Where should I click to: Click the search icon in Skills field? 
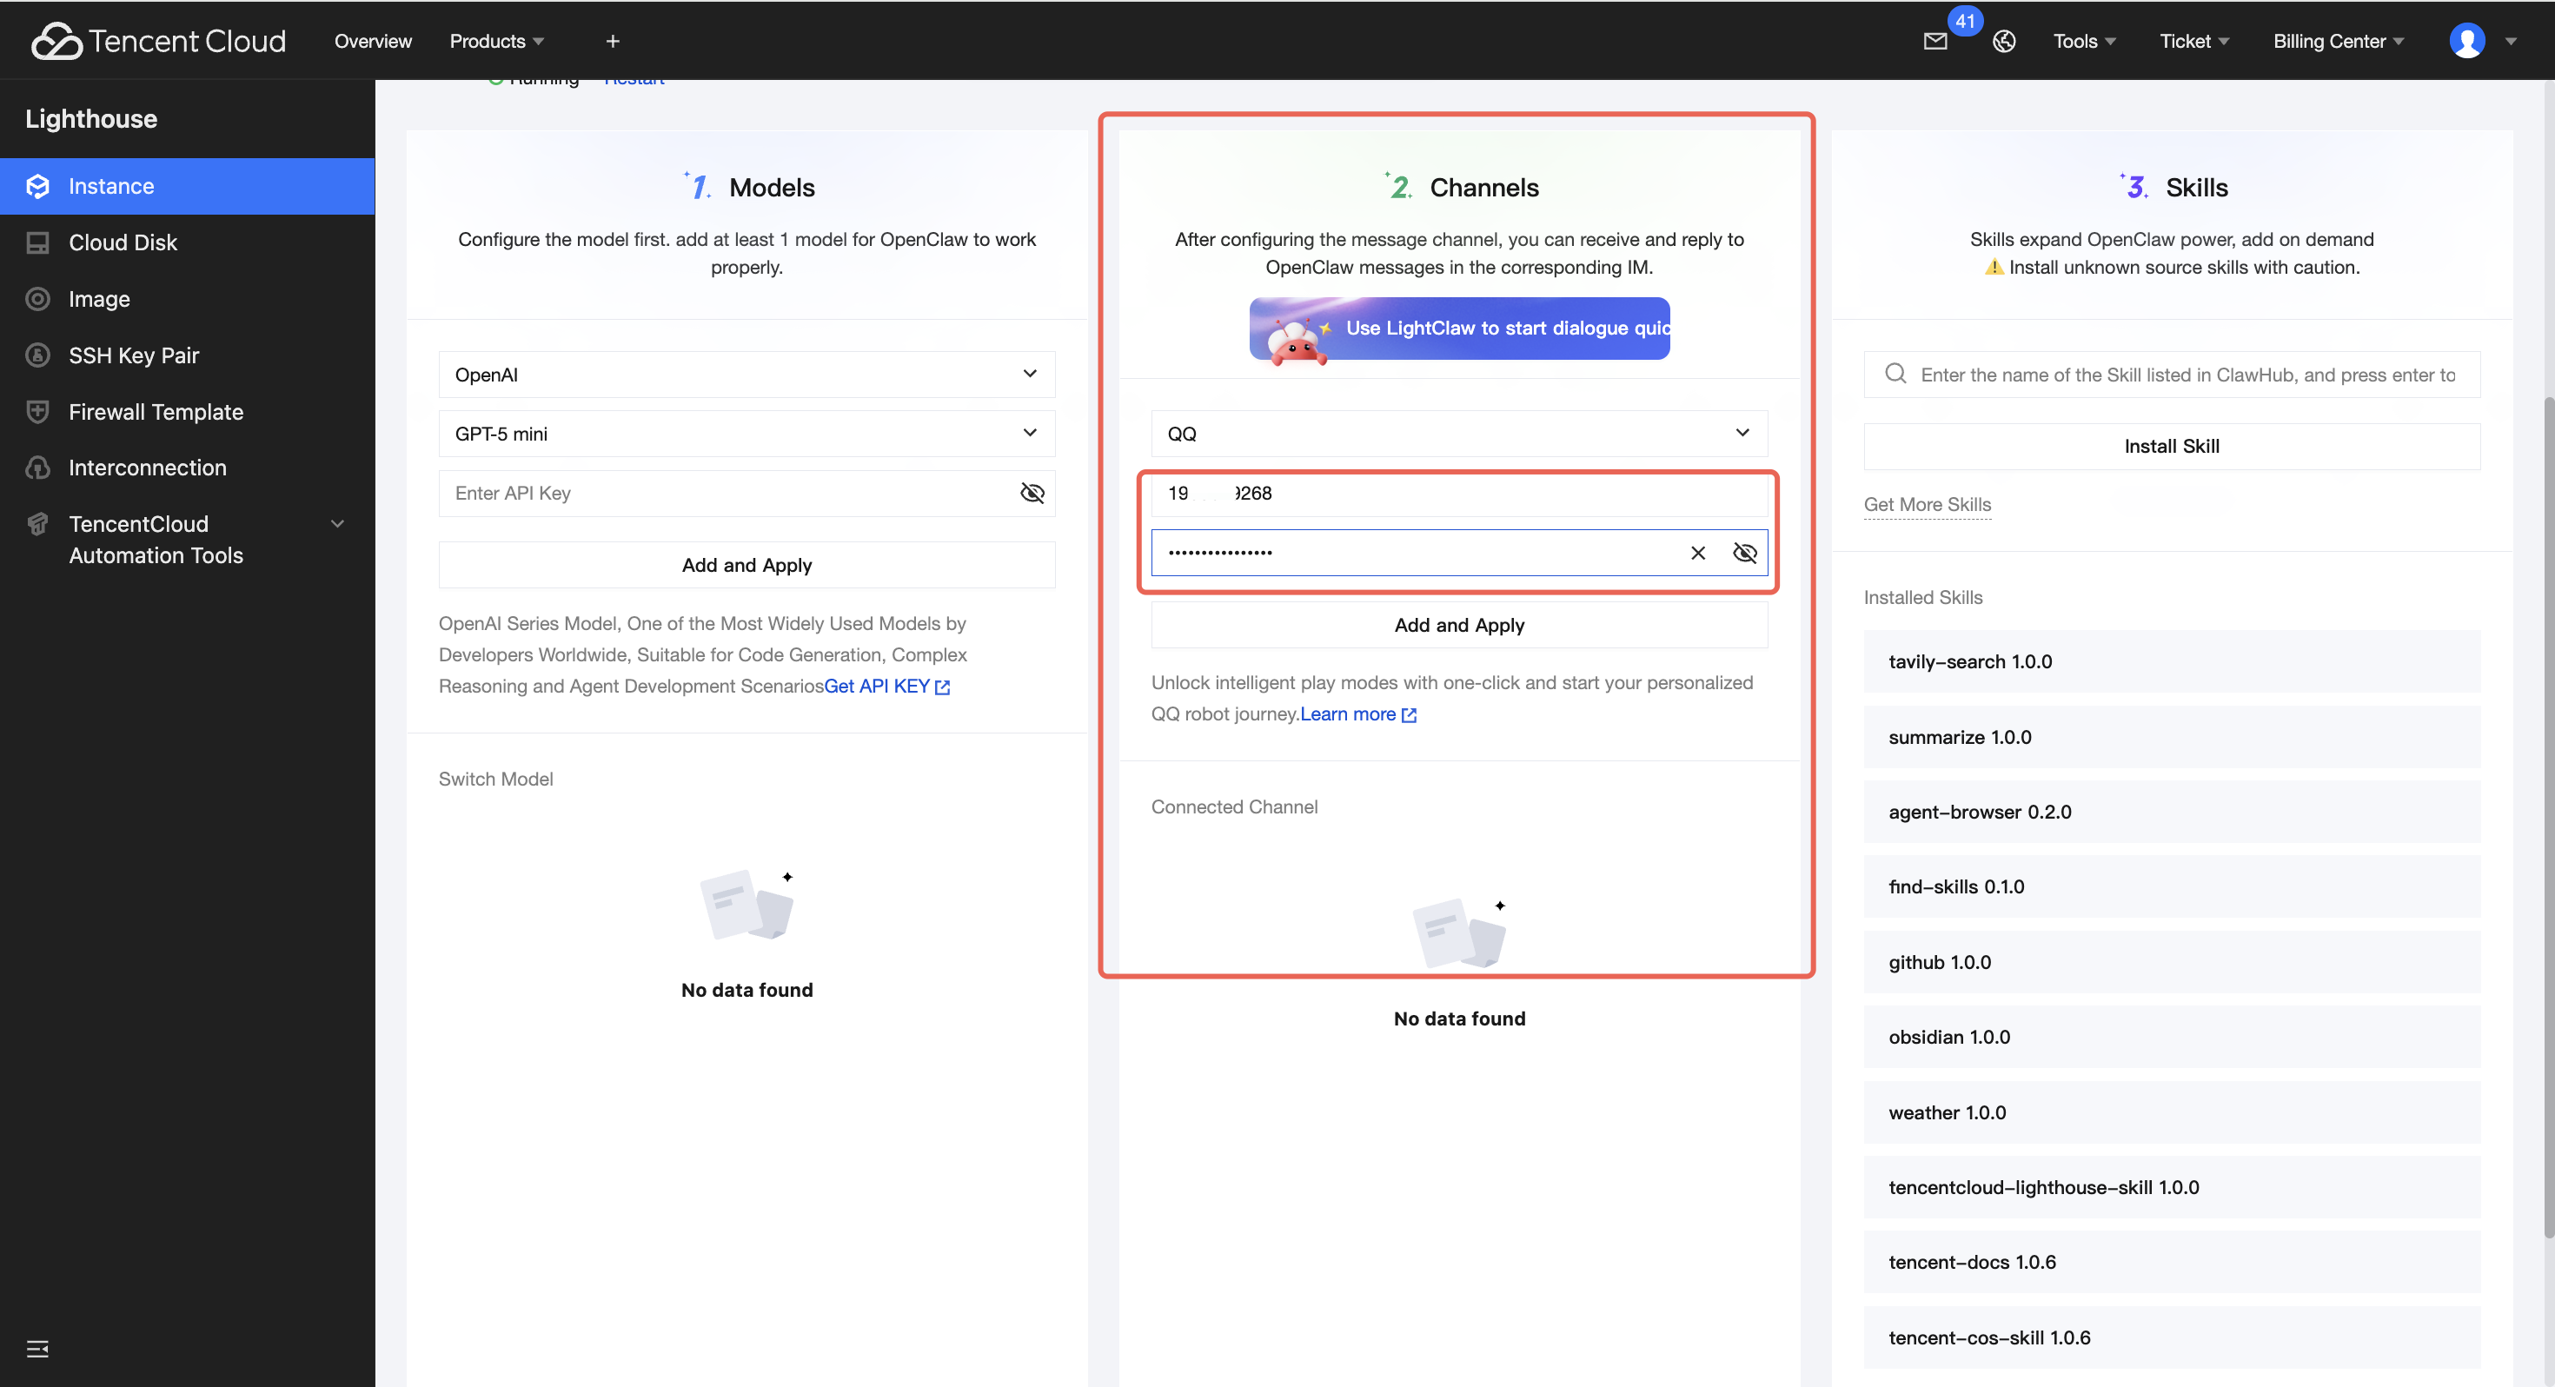1895,374
